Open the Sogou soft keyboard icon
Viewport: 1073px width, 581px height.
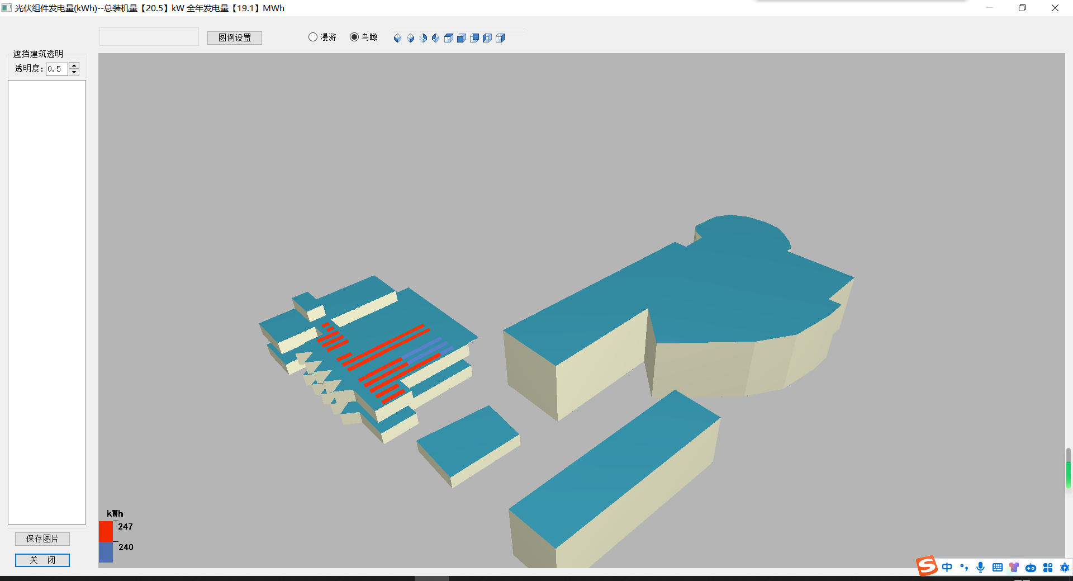997,568
